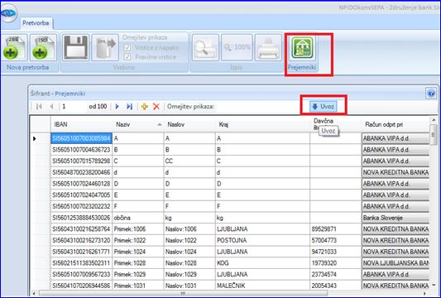441x298 pixels.
Task: Click the print preview magnifier icon
Action: tap(205, 47)
